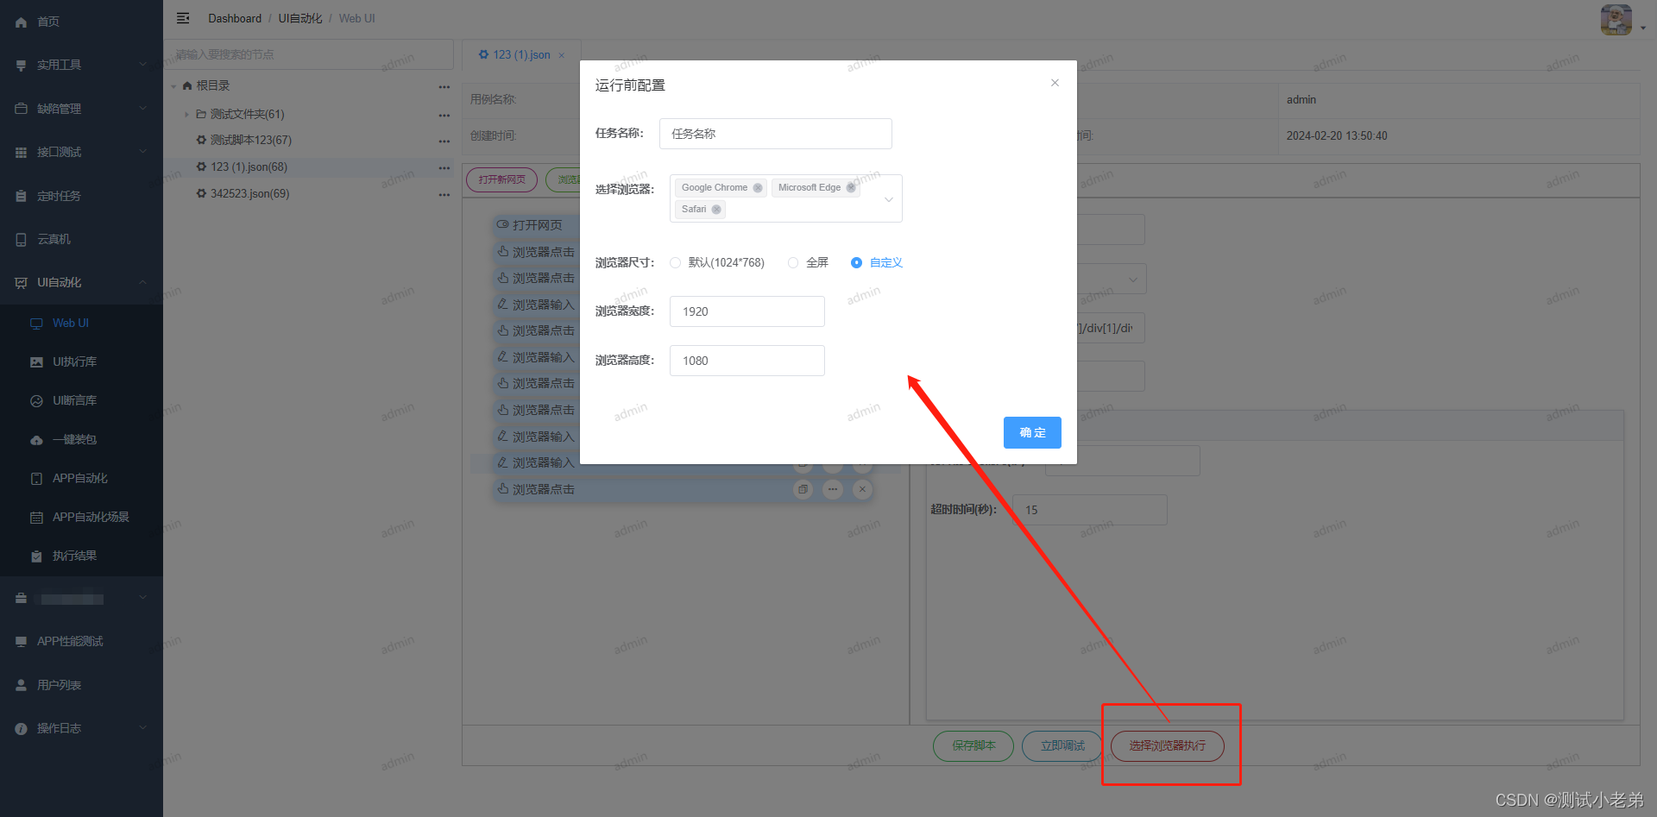Image resolution: width=1657 pixels, height=817 pixels.
Task: Close the 123 (1).json tab
Action: pos(562,55)
